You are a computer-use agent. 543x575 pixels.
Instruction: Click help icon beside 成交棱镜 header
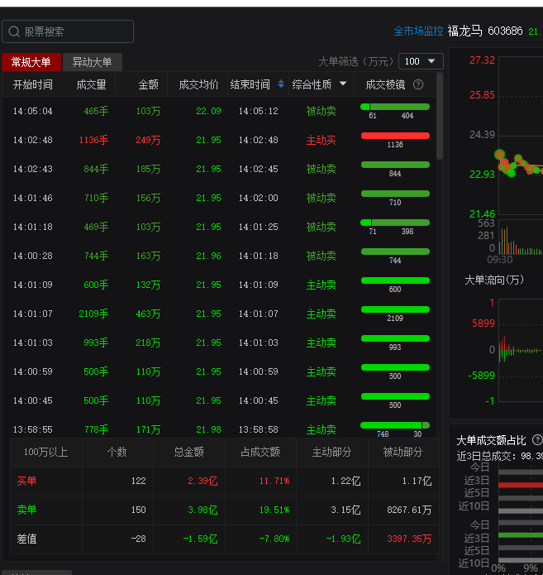418,84
